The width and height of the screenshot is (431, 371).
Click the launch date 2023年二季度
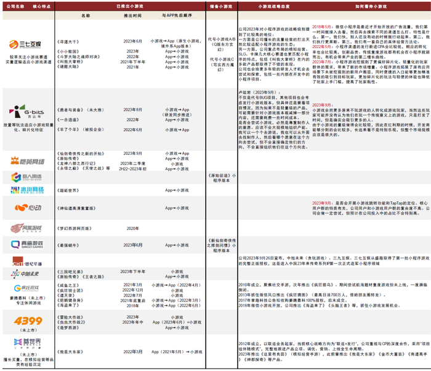(132, 163)
